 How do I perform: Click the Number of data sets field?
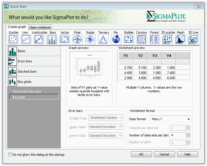(178, 135)
